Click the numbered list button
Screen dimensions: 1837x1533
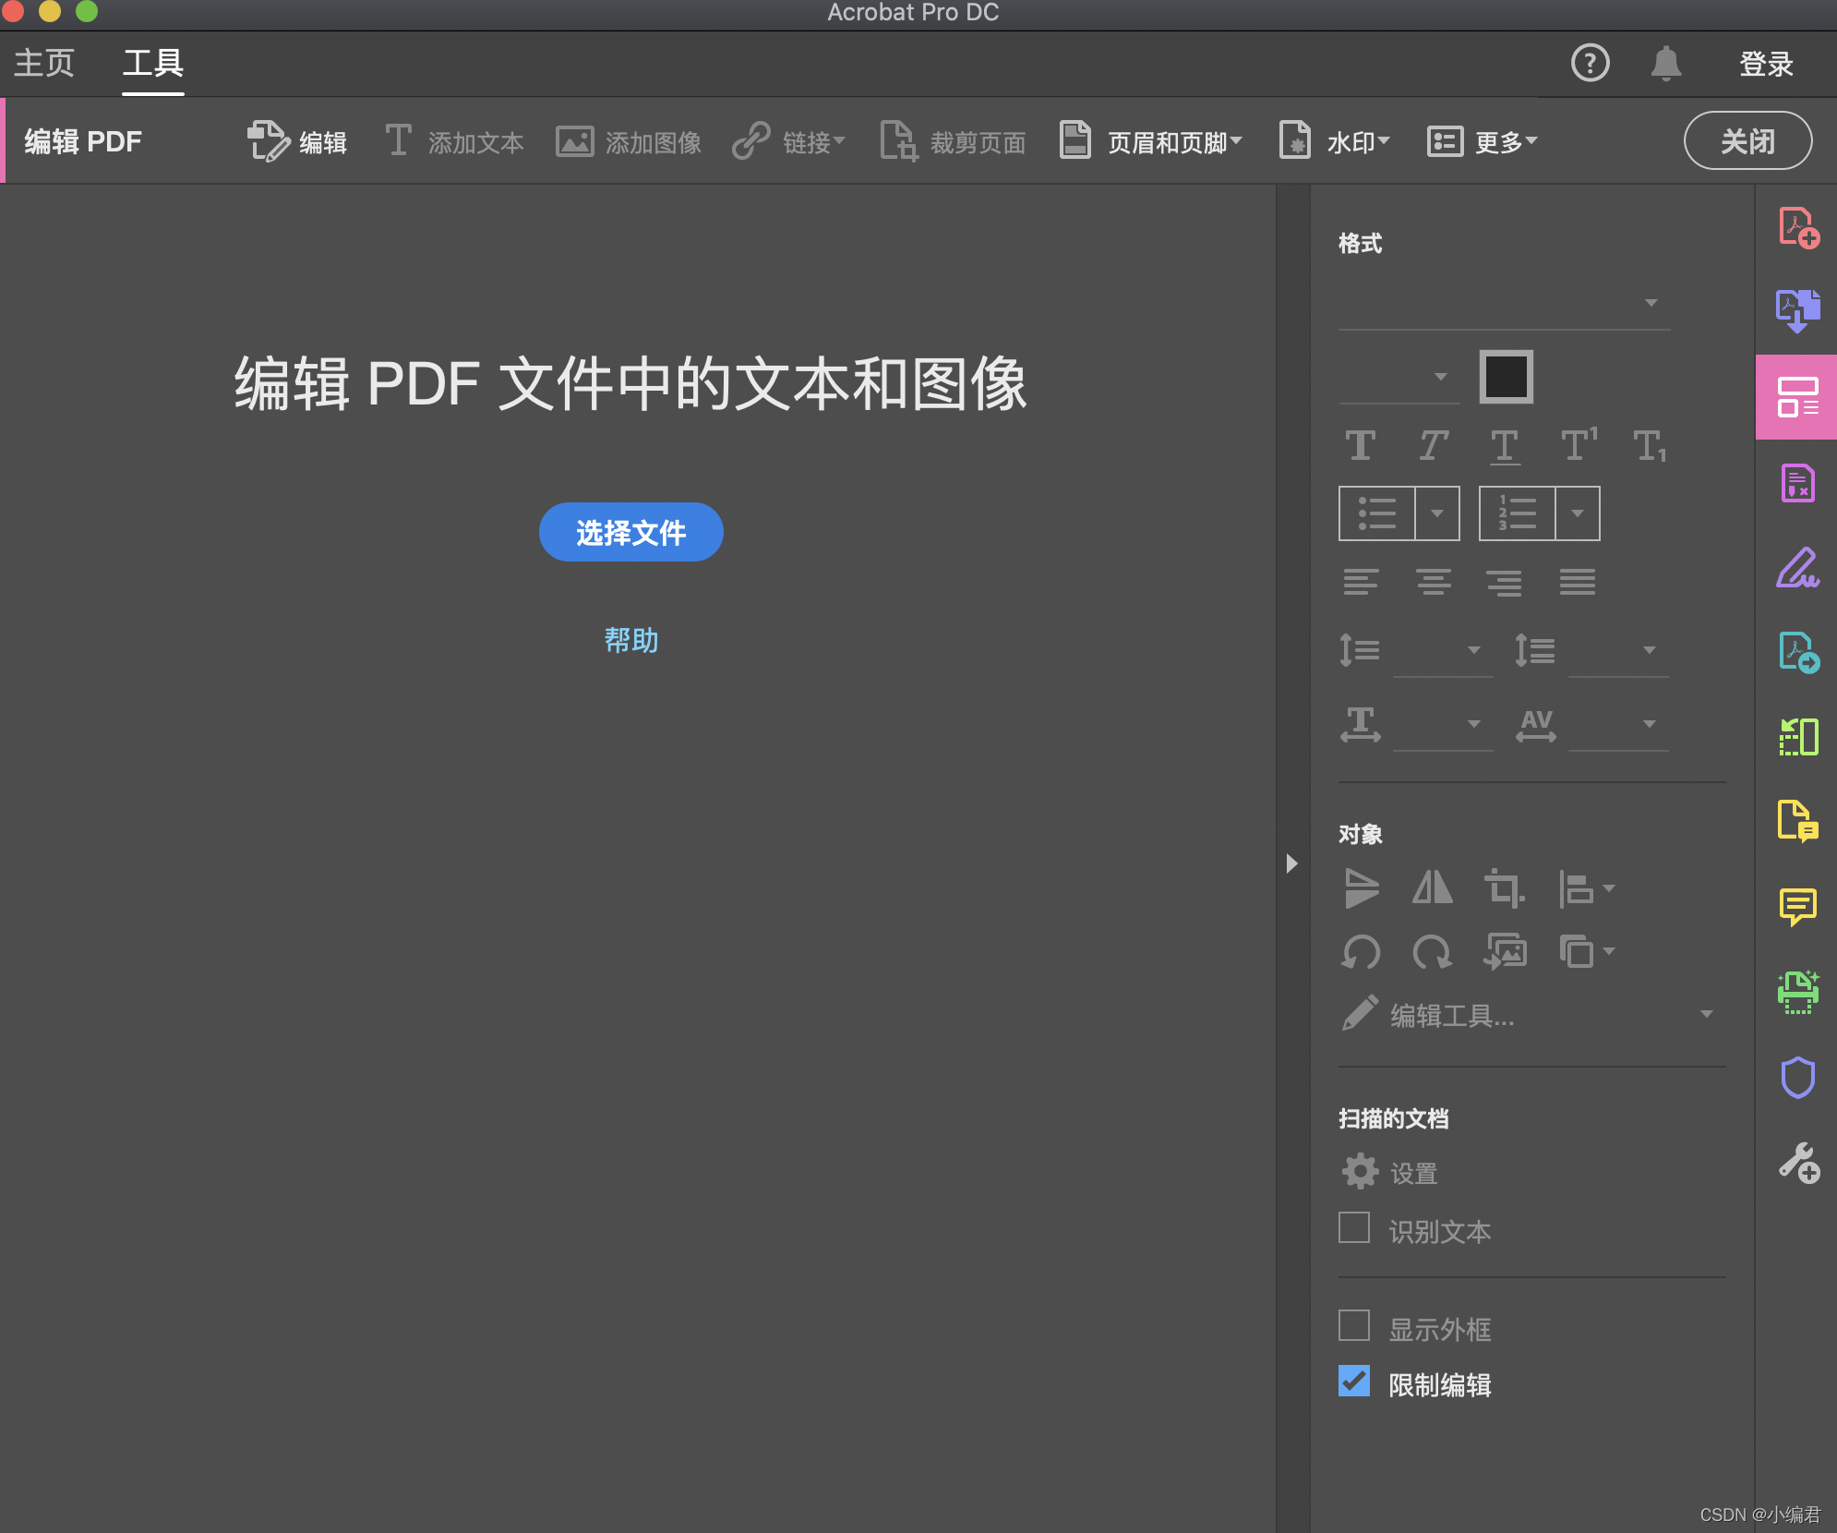[1518, 513]
